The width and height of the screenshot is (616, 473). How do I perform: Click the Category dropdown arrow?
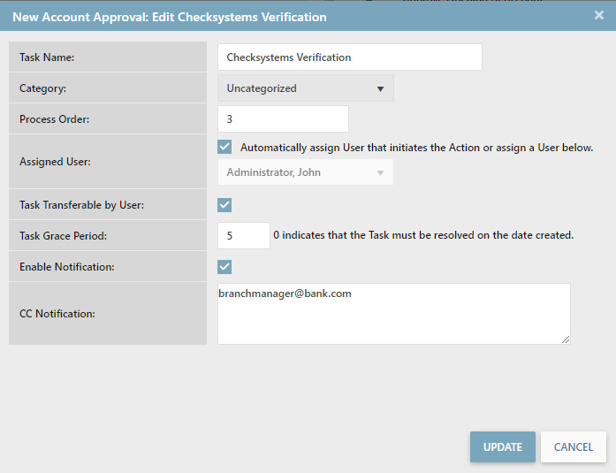coord(380,88)
